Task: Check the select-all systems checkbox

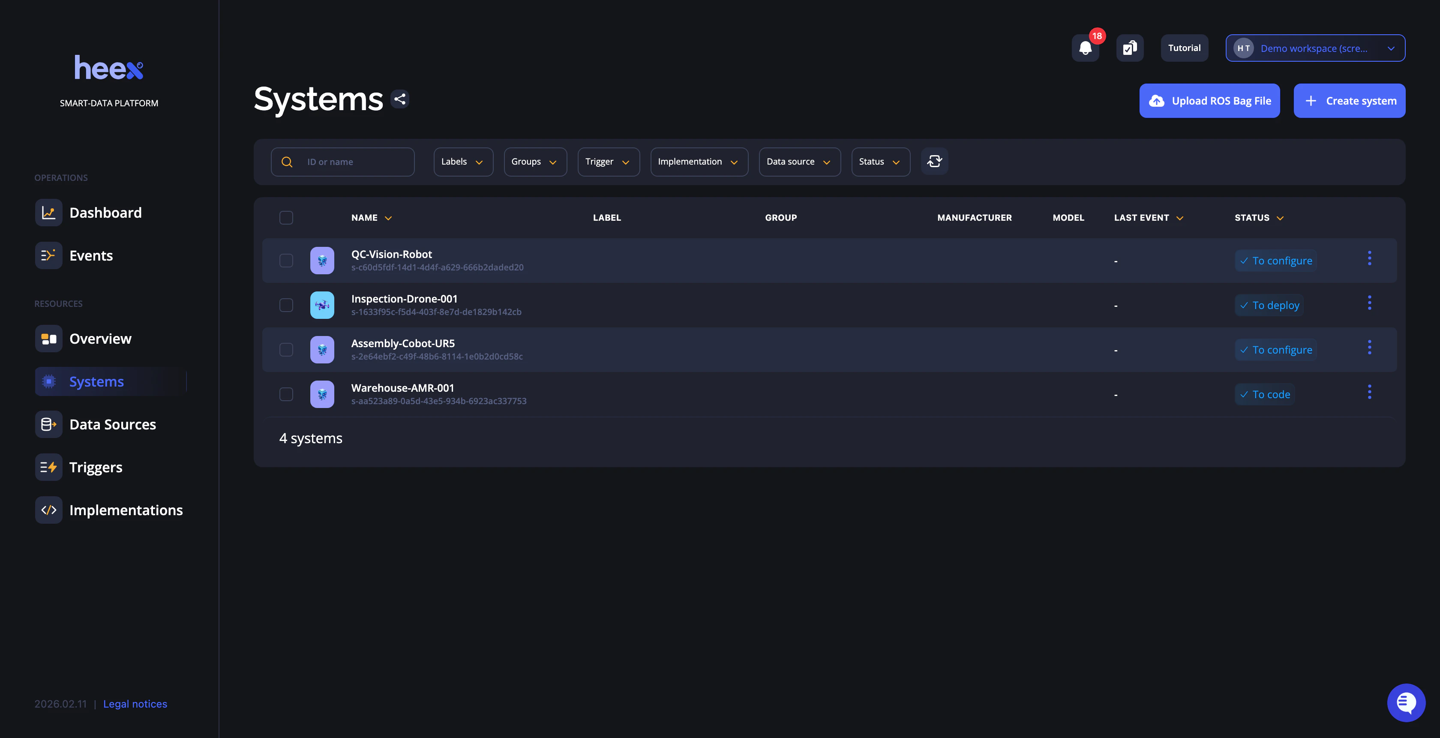Action: [x=286, y=217]
